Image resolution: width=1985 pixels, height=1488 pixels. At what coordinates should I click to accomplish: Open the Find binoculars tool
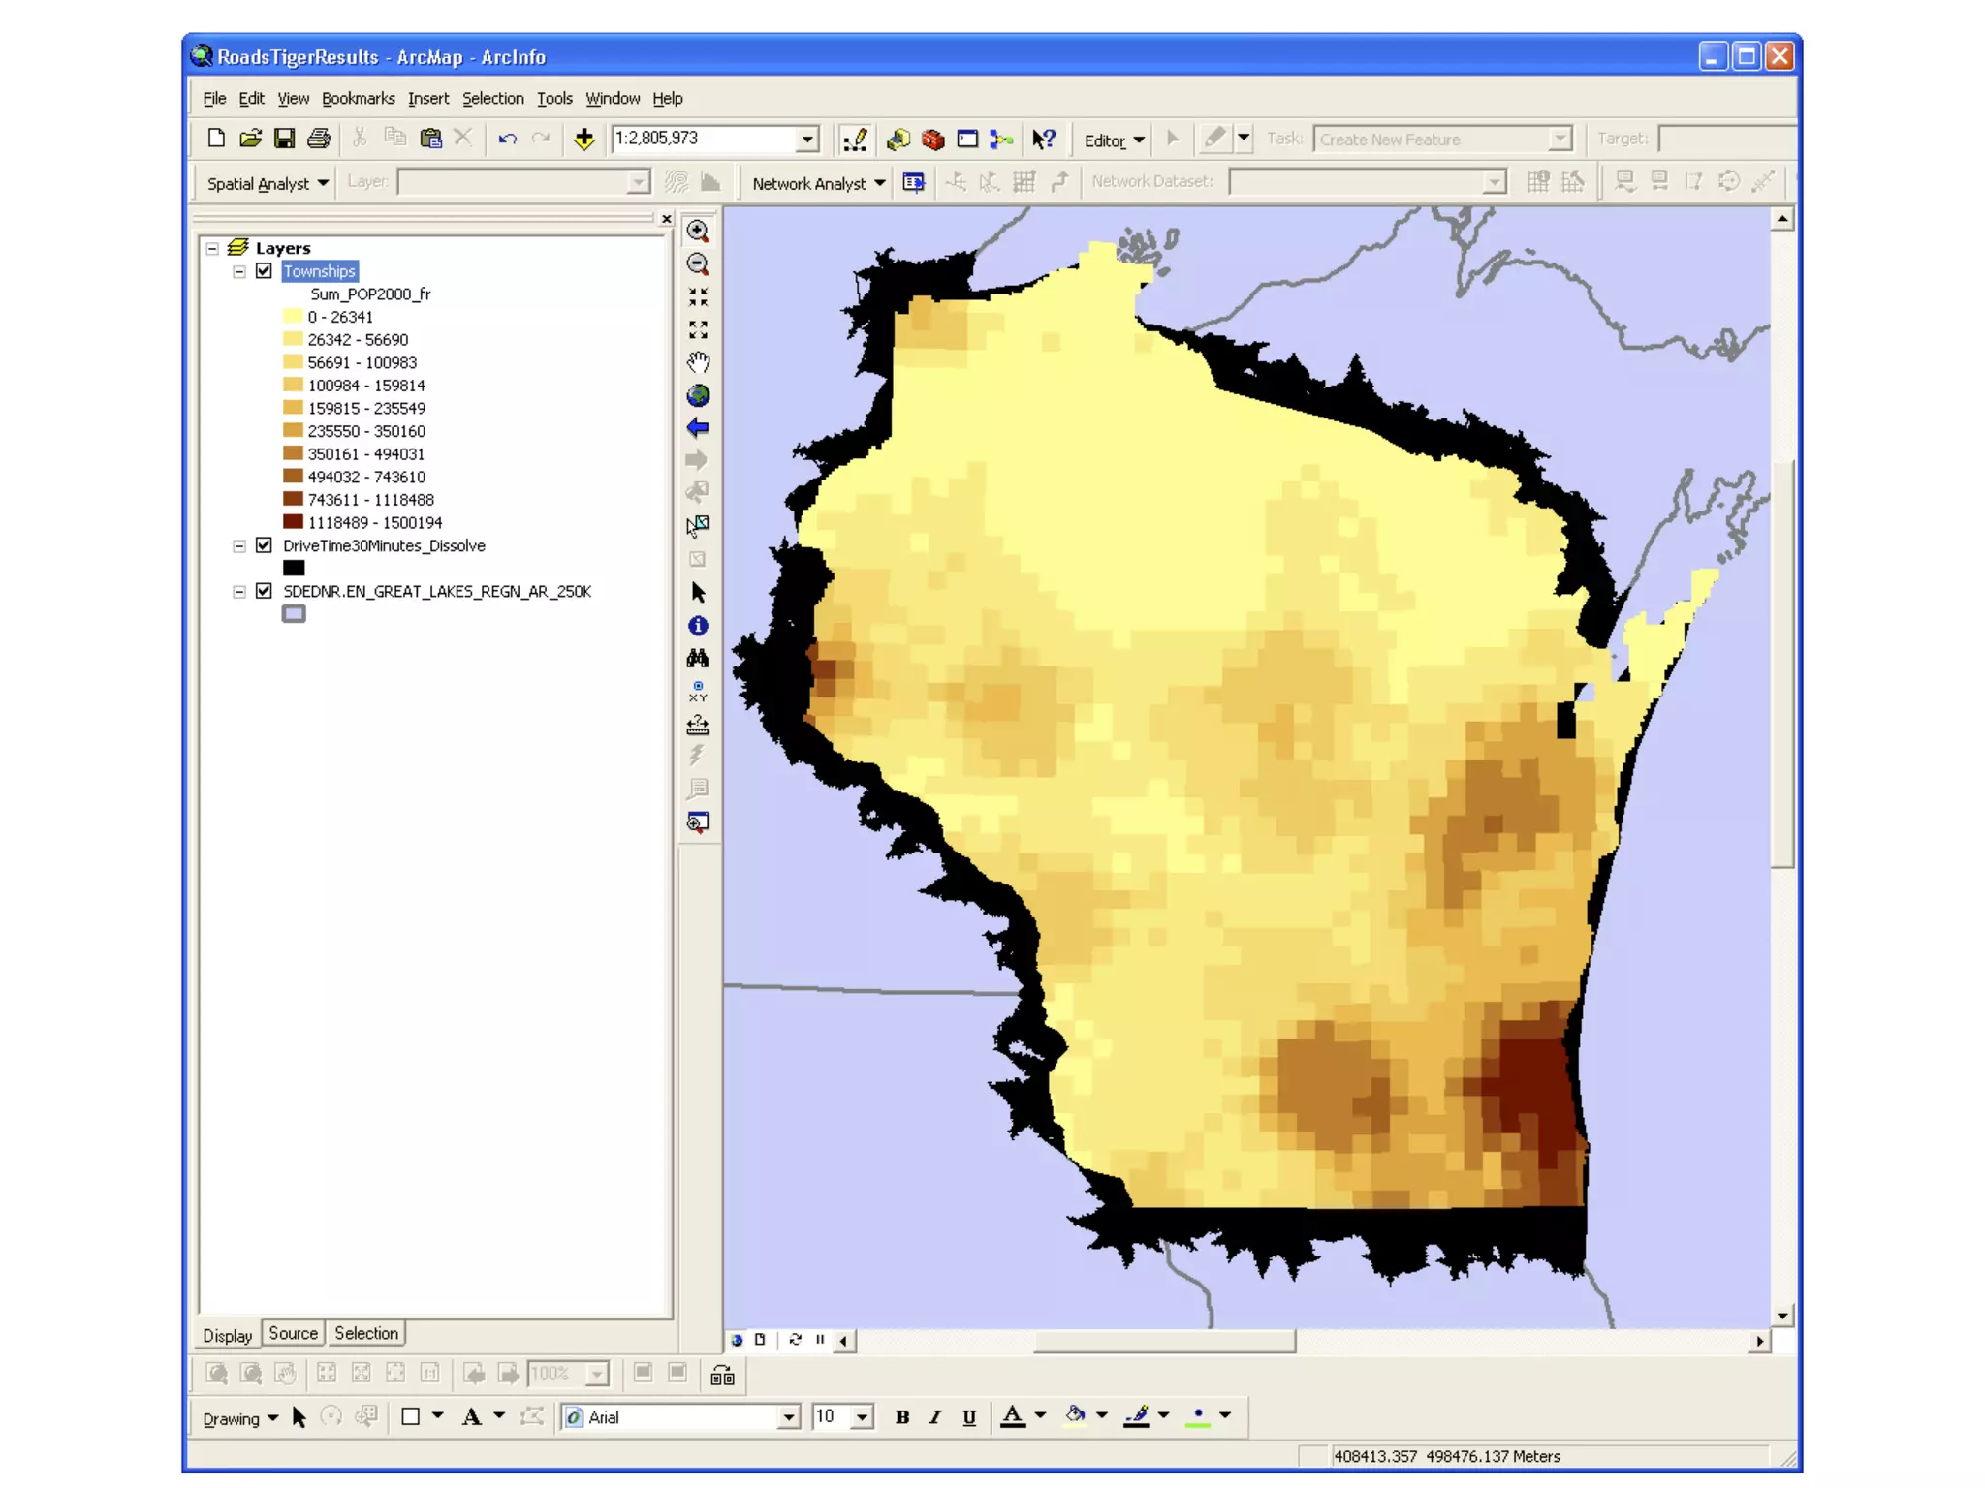coord(697,659)
